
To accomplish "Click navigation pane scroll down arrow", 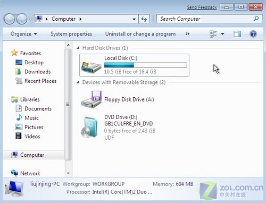I will tap(68, 173).
